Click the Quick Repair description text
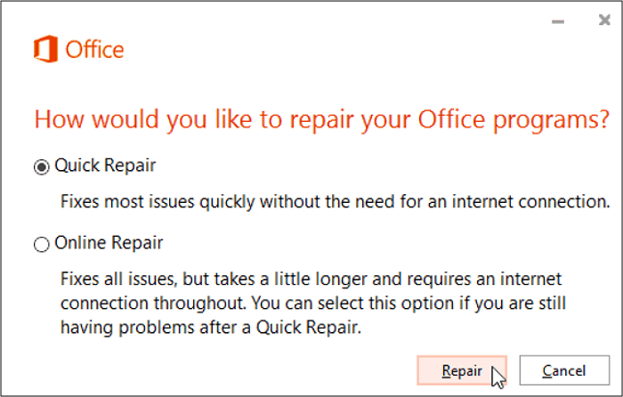Image resolution: width=623 pixels, height=397 pixels. click(x=335, y=201)
